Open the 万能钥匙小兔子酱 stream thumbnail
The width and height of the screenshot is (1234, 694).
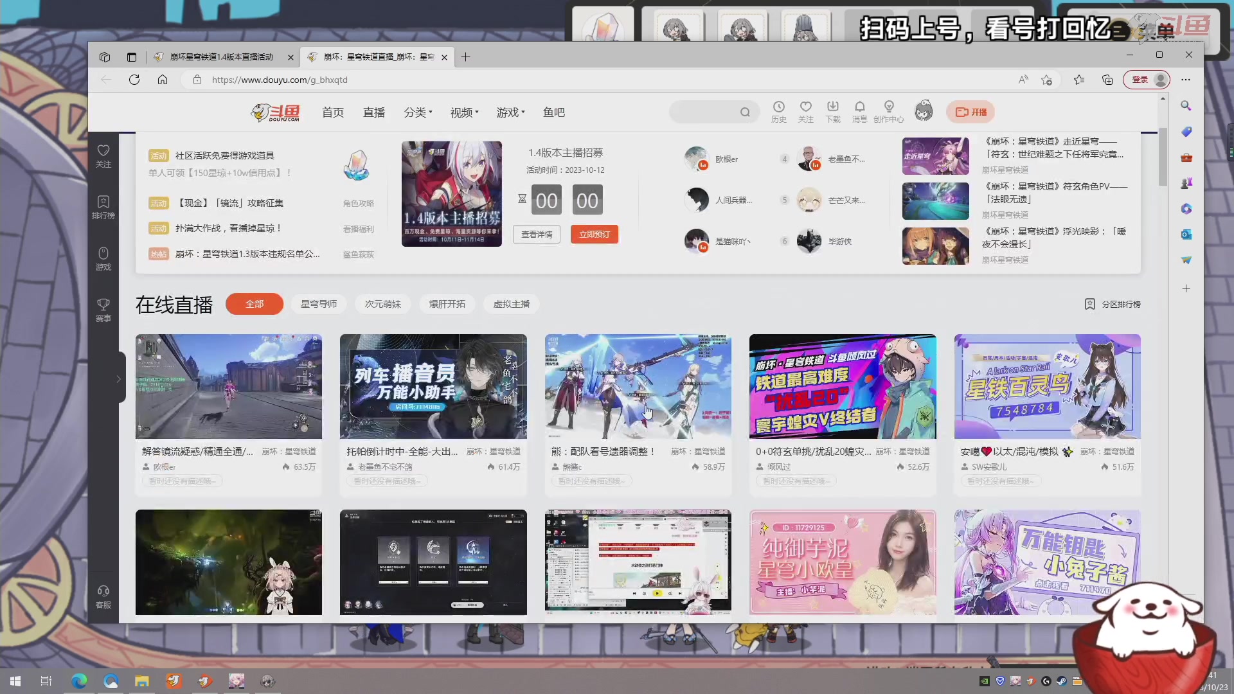[1048, 562]
